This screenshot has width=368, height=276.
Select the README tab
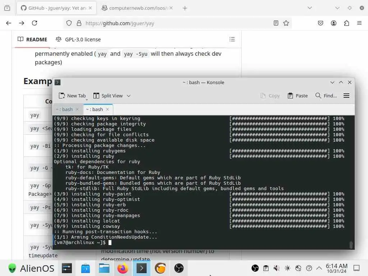[x=32, y=40]
